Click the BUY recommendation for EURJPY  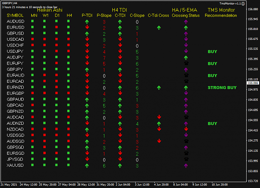pyautogui.click(x=213, y=64)
